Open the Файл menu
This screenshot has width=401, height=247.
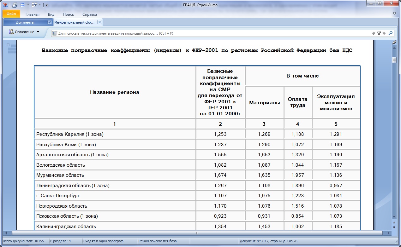tap(11, 14)
